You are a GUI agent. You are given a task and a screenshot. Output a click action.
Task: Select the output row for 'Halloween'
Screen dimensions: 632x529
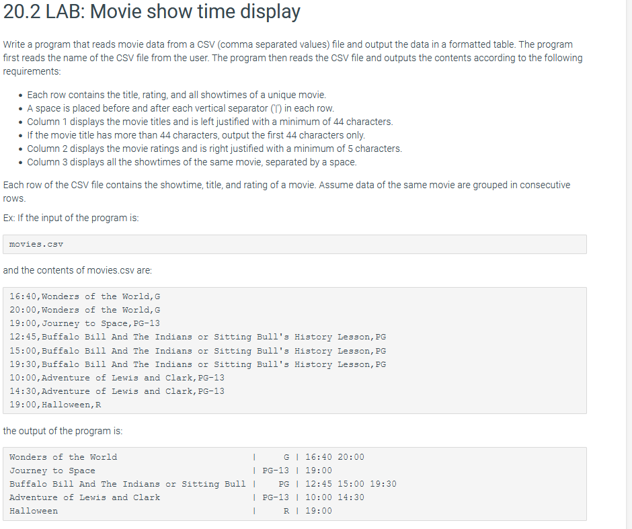pyautogui.click(x=168, y=510)
